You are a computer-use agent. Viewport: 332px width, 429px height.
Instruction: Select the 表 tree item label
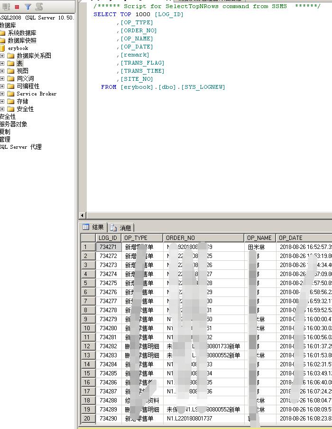pyautogui.click(x=19, y=64)
